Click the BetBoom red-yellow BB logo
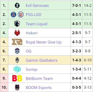93x92 pixels. (x=17, y=78)
